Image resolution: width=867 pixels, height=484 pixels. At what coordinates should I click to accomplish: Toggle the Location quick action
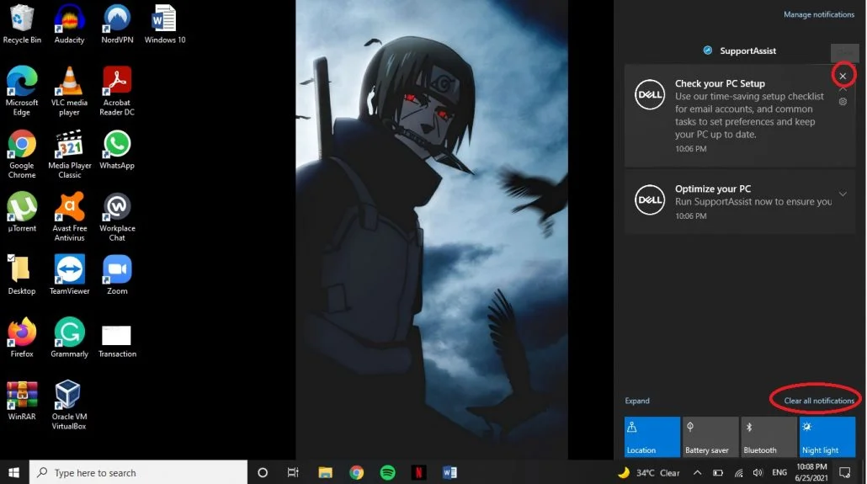[652, 437]
